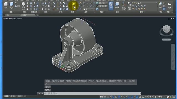Select the Model (模型) layout tab

click(x=7, y=96)
